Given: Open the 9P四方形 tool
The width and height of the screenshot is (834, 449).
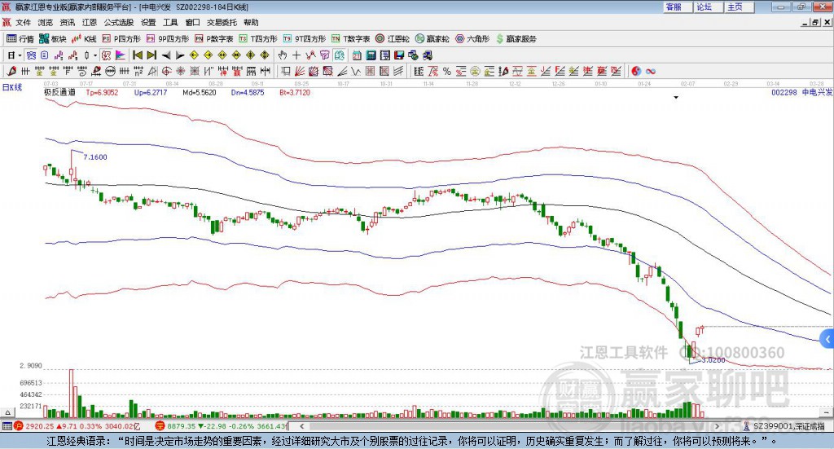Looking at the screenshot, I should (168, 39).
